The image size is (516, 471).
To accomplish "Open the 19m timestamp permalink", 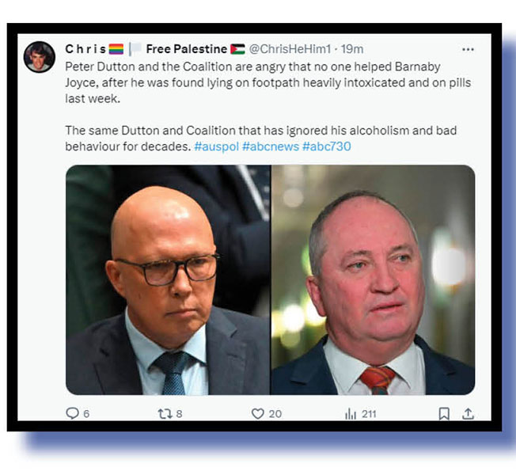I will [352, 49].
